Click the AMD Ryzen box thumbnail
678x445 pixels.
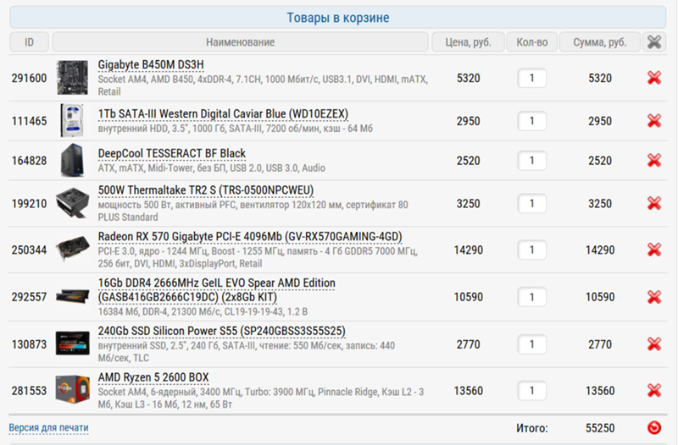(x=72, y=389)
